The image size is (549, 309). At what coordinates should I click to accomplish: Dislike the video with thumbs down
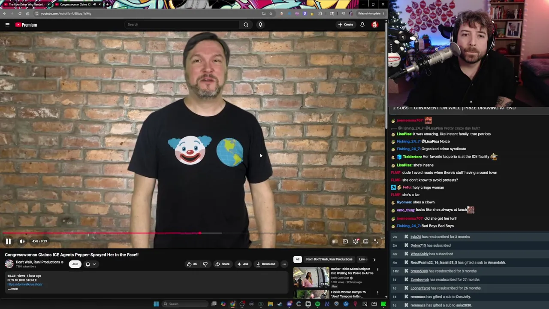click(x=205, y=264)
